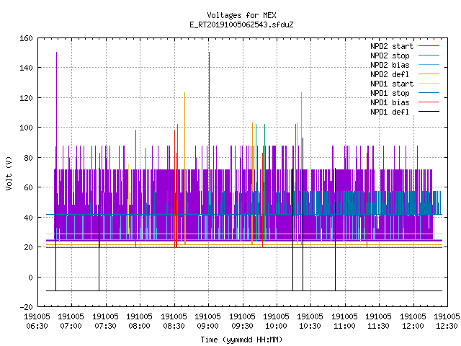Click the 60 y-axis tick value
The height and width of the screenshot is (346, 461).
[29, 187]
